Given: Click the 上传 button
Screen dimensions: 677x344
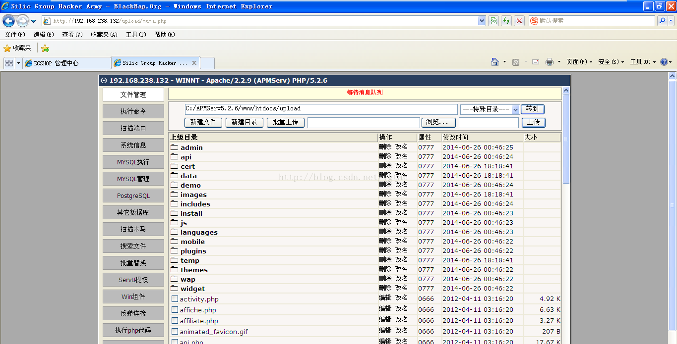Looking at the screenshot, I should coord(534,122).
